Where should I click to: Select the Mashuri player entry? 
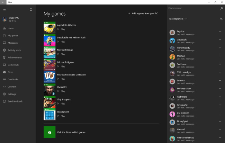pyautogui.click(x=196, y=57)
